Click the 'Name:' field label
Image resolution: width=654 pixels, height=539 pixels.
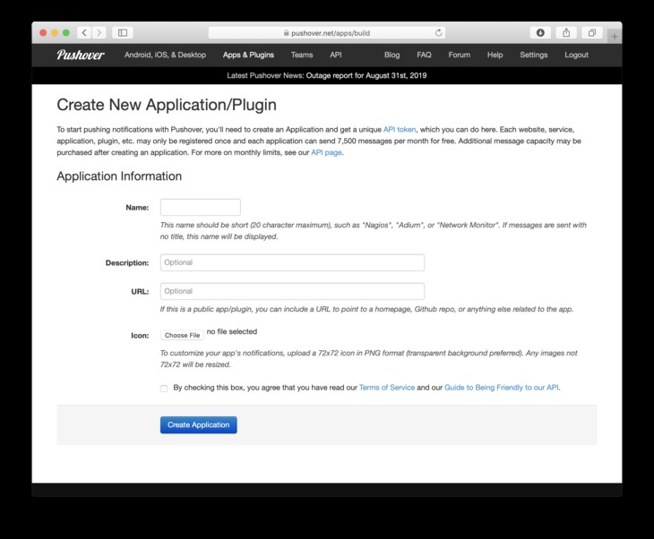pyautogui.click(x=137, y=207)
